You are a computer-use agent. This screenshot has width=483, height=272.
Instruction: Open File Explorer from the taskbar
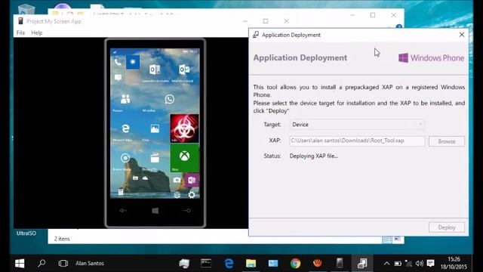[251, 263]
